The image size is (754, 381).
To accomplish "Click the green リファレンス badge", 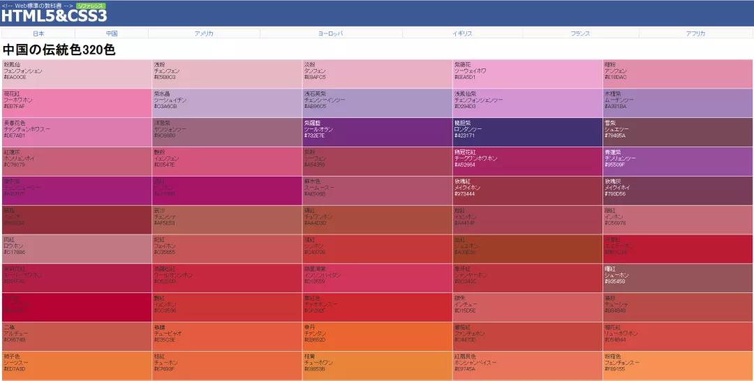I will click(90, 5).
